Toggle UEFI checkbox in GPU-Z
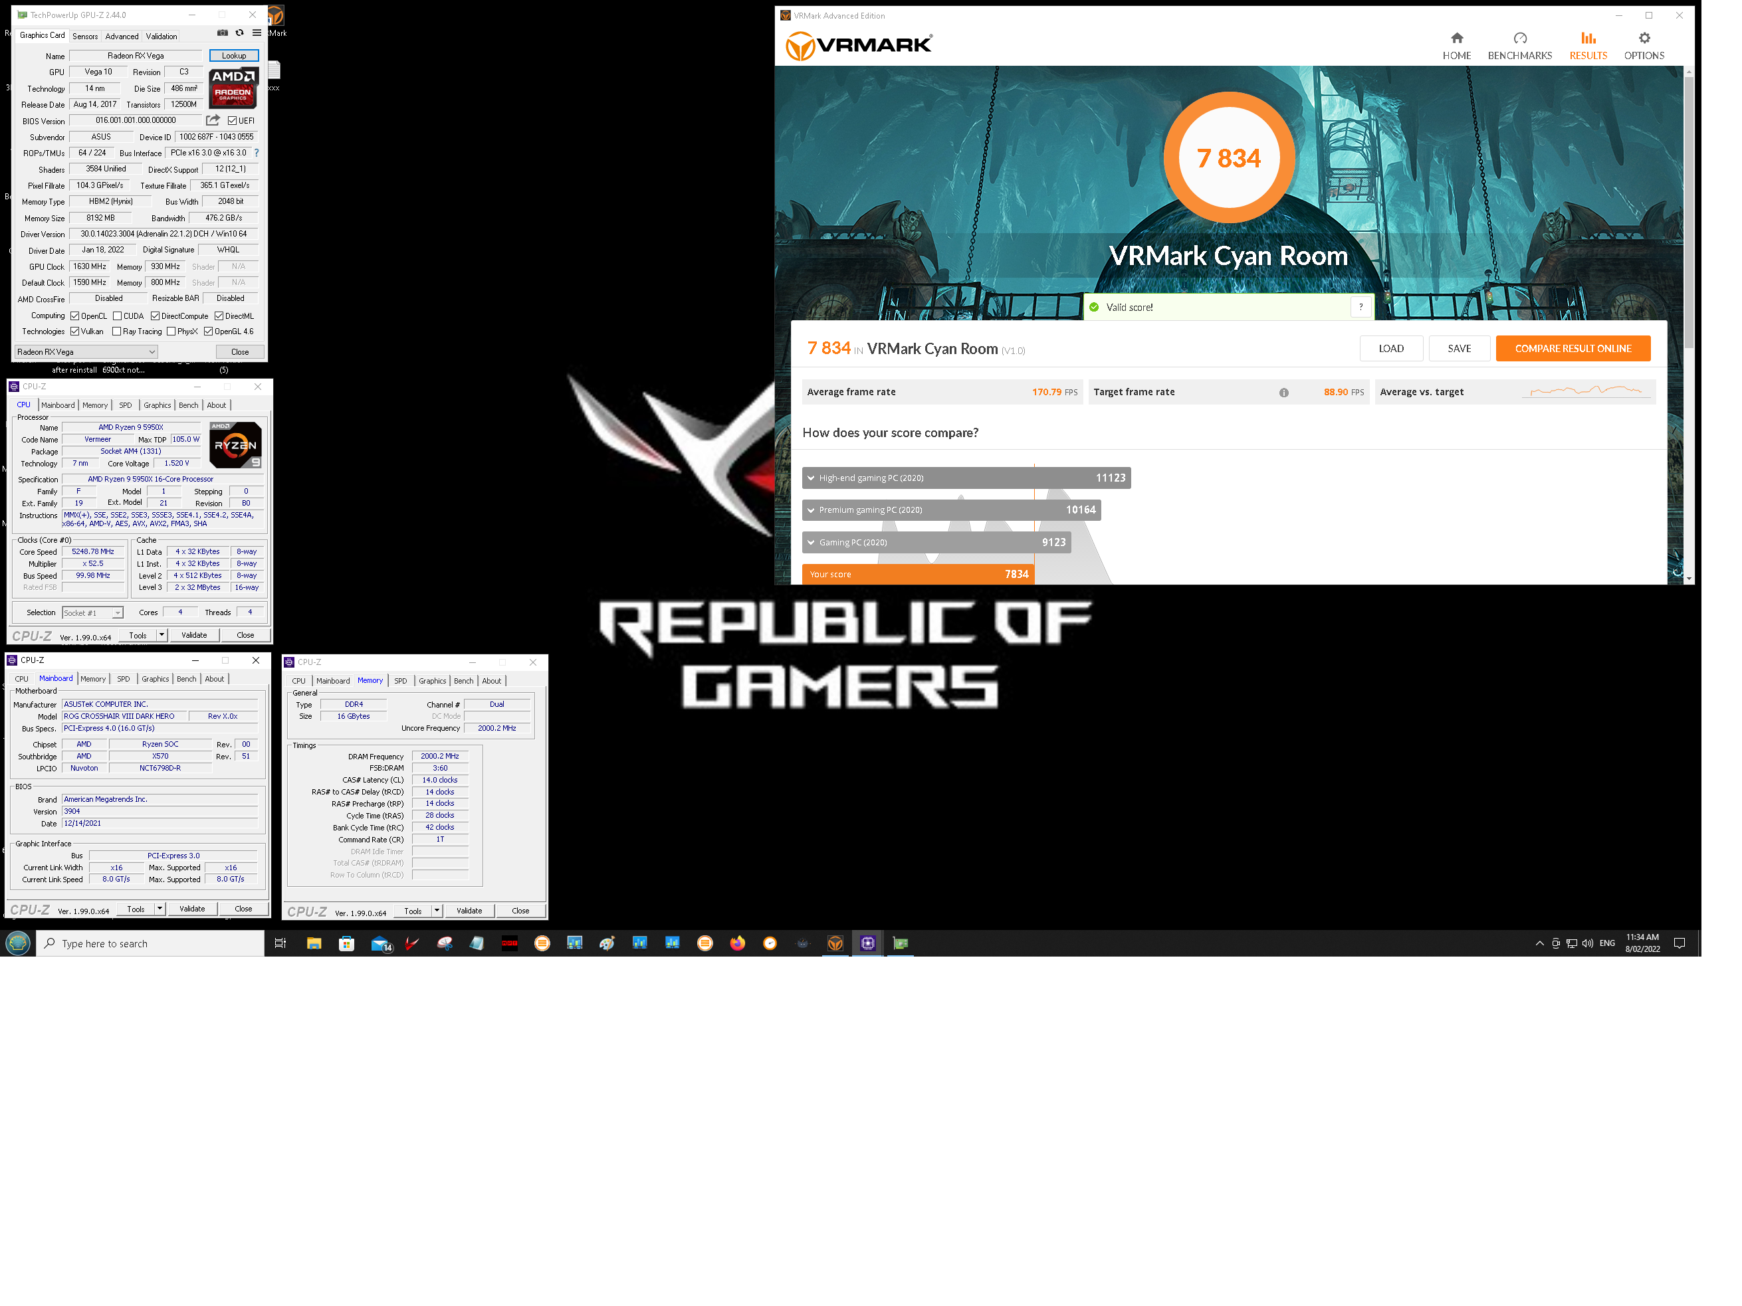 (233, 120)
